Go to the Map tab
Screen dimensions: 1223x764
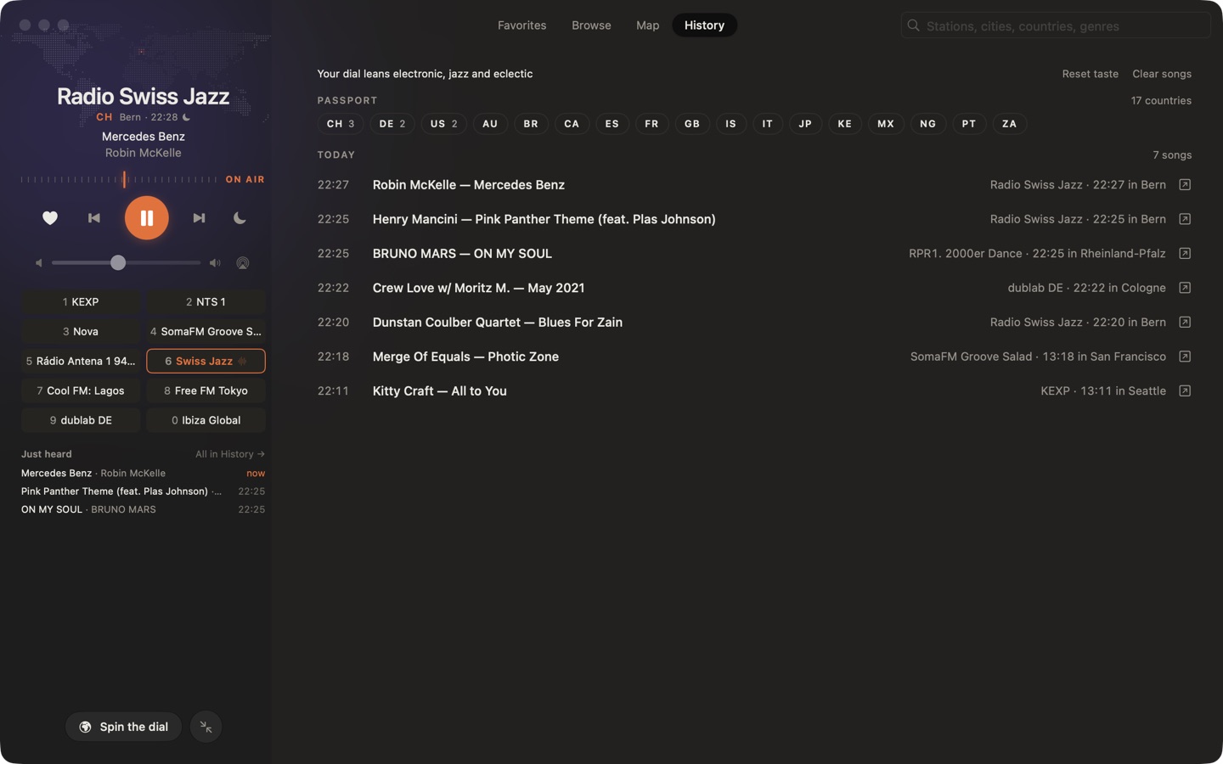pos(648,25)
